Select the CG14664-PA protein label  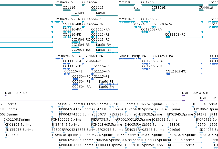93,56
